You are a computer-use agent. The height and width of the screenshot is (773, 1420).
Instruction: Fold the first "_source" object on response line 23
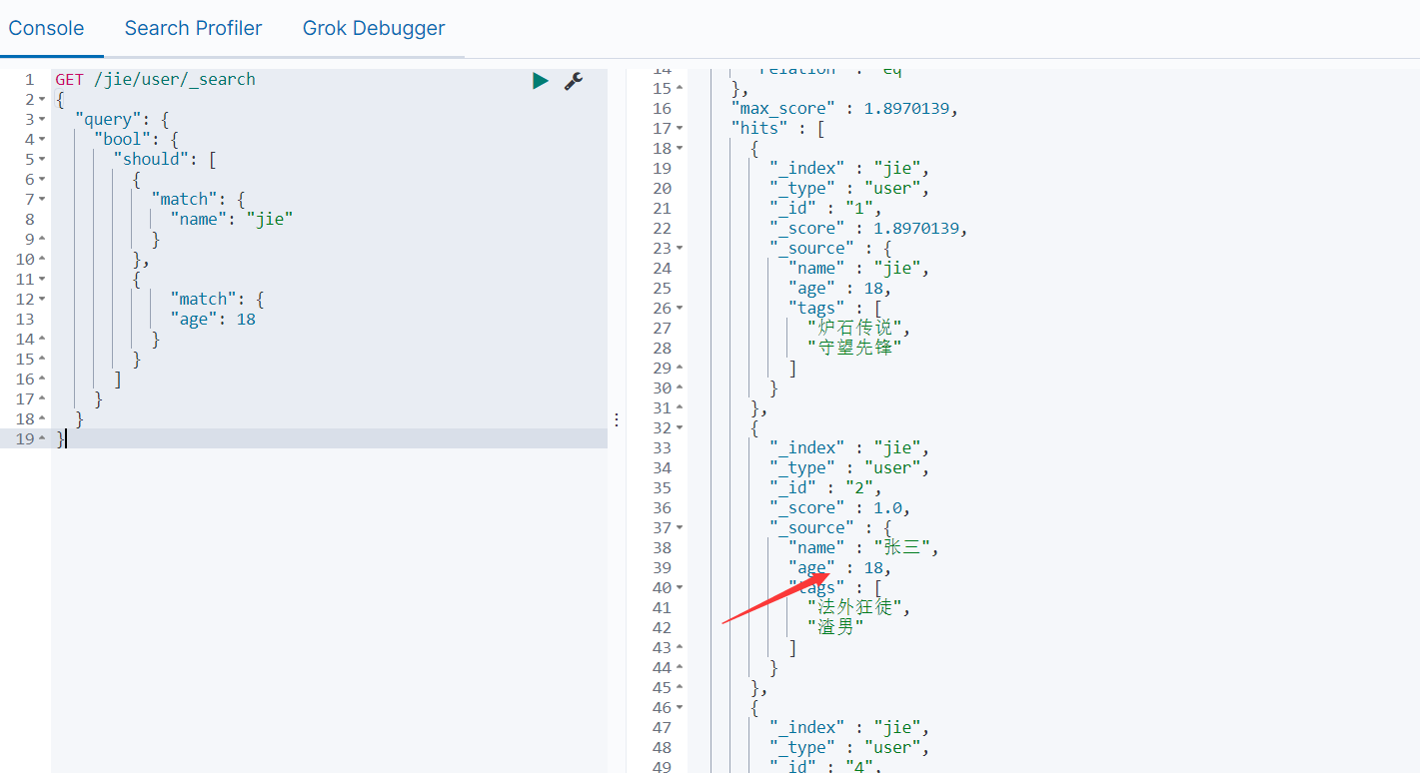point(680,248)
